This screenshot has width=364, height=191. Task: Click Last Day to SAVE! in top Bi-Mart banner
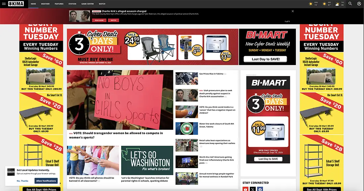[266, 59]
